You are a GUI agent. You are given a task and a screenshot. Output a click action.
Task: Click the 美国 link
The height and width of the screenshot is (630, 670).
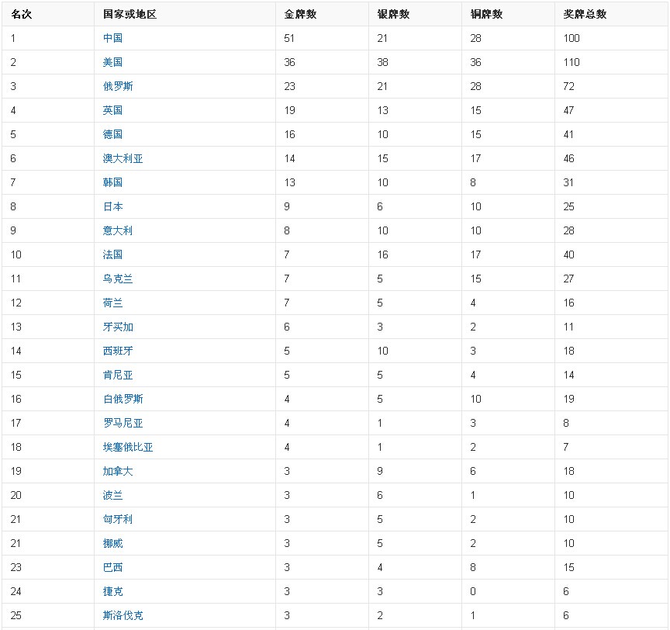coord(112,62)
